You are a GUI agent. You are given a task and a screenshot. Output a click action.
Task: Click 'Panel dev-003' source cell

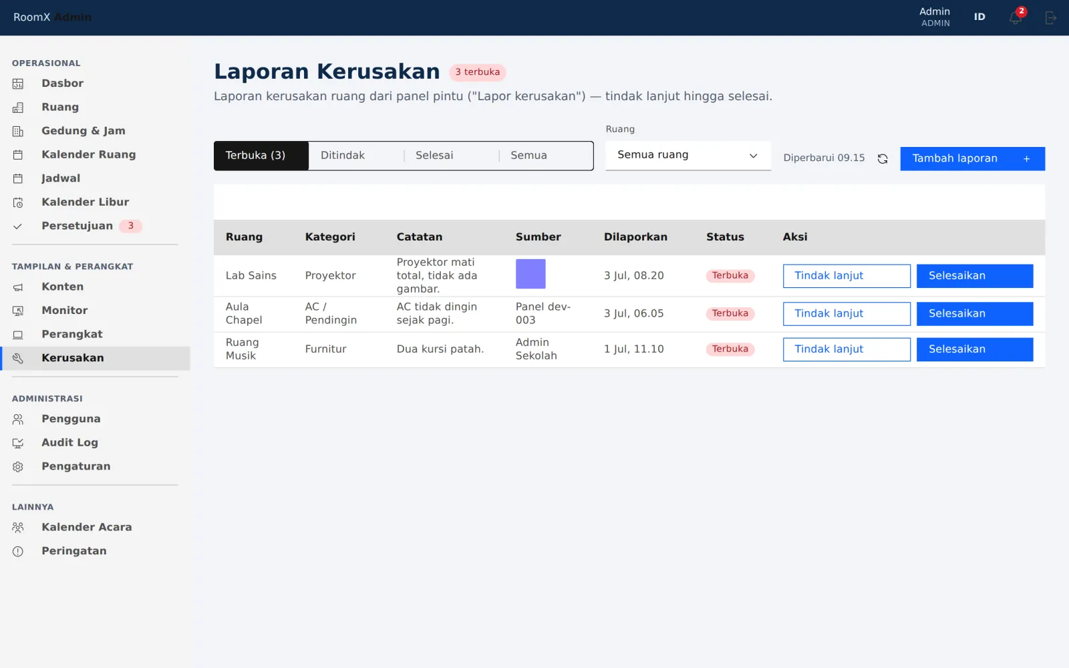[x=543, y=314]
